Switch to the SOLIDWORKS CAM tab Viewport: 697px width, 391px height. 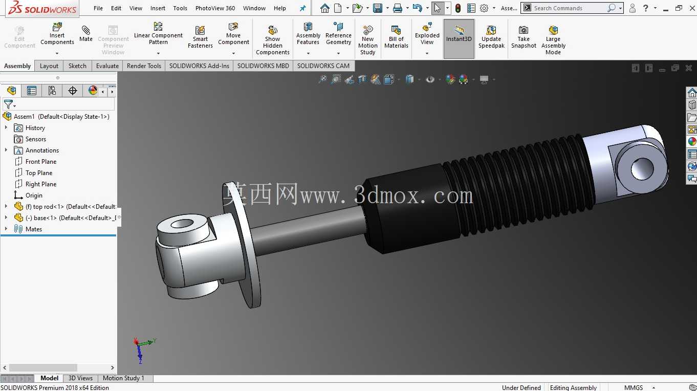click(323, 66)
